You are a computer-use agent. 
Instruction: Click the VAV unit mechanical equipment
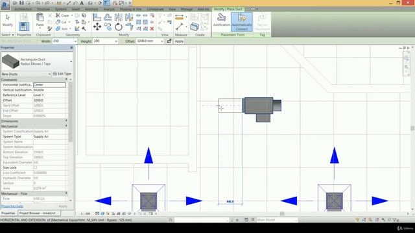tap(259, 105)
